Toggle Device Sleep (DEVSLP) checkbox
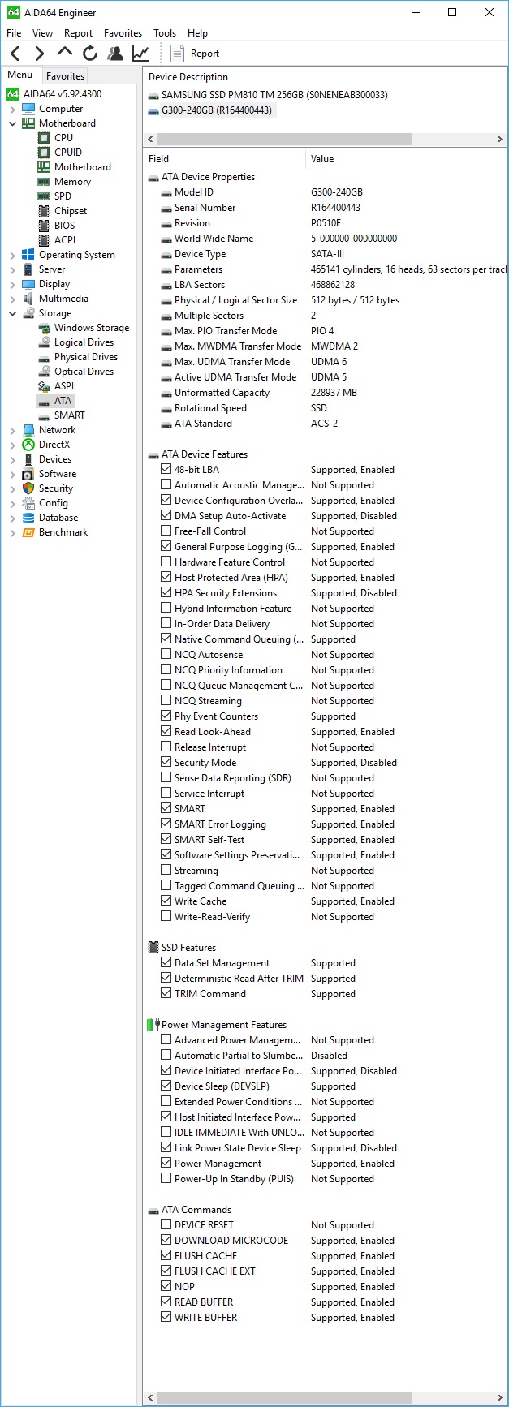 pyautogui.click(x=166, y=1086)
